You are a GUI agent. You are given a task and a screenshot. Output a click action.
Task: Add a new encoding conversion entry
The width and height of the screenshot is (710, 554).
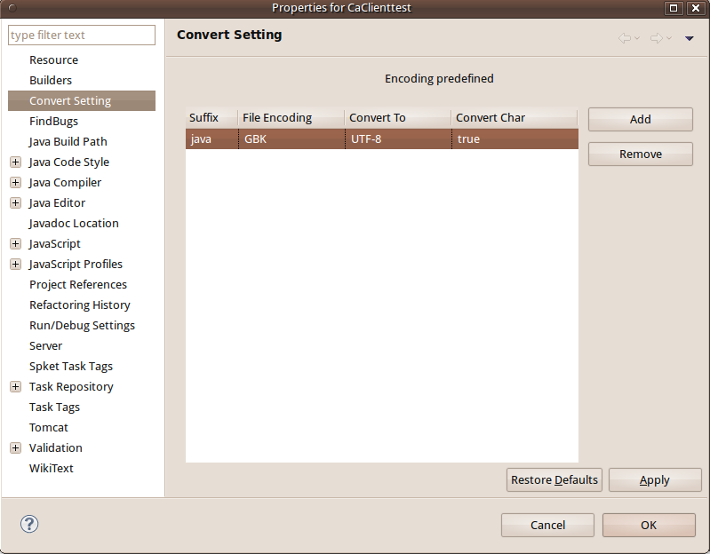pos(641,119)
